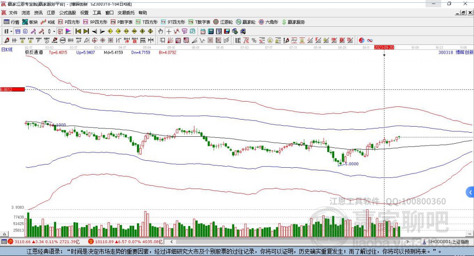This screenshot has height=256, width=474.
Task: Select the zigzag wave line tool
Action: tap(202, 41)
